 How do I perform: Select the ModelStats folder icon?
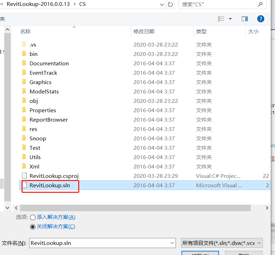click(x=24, y=91)
